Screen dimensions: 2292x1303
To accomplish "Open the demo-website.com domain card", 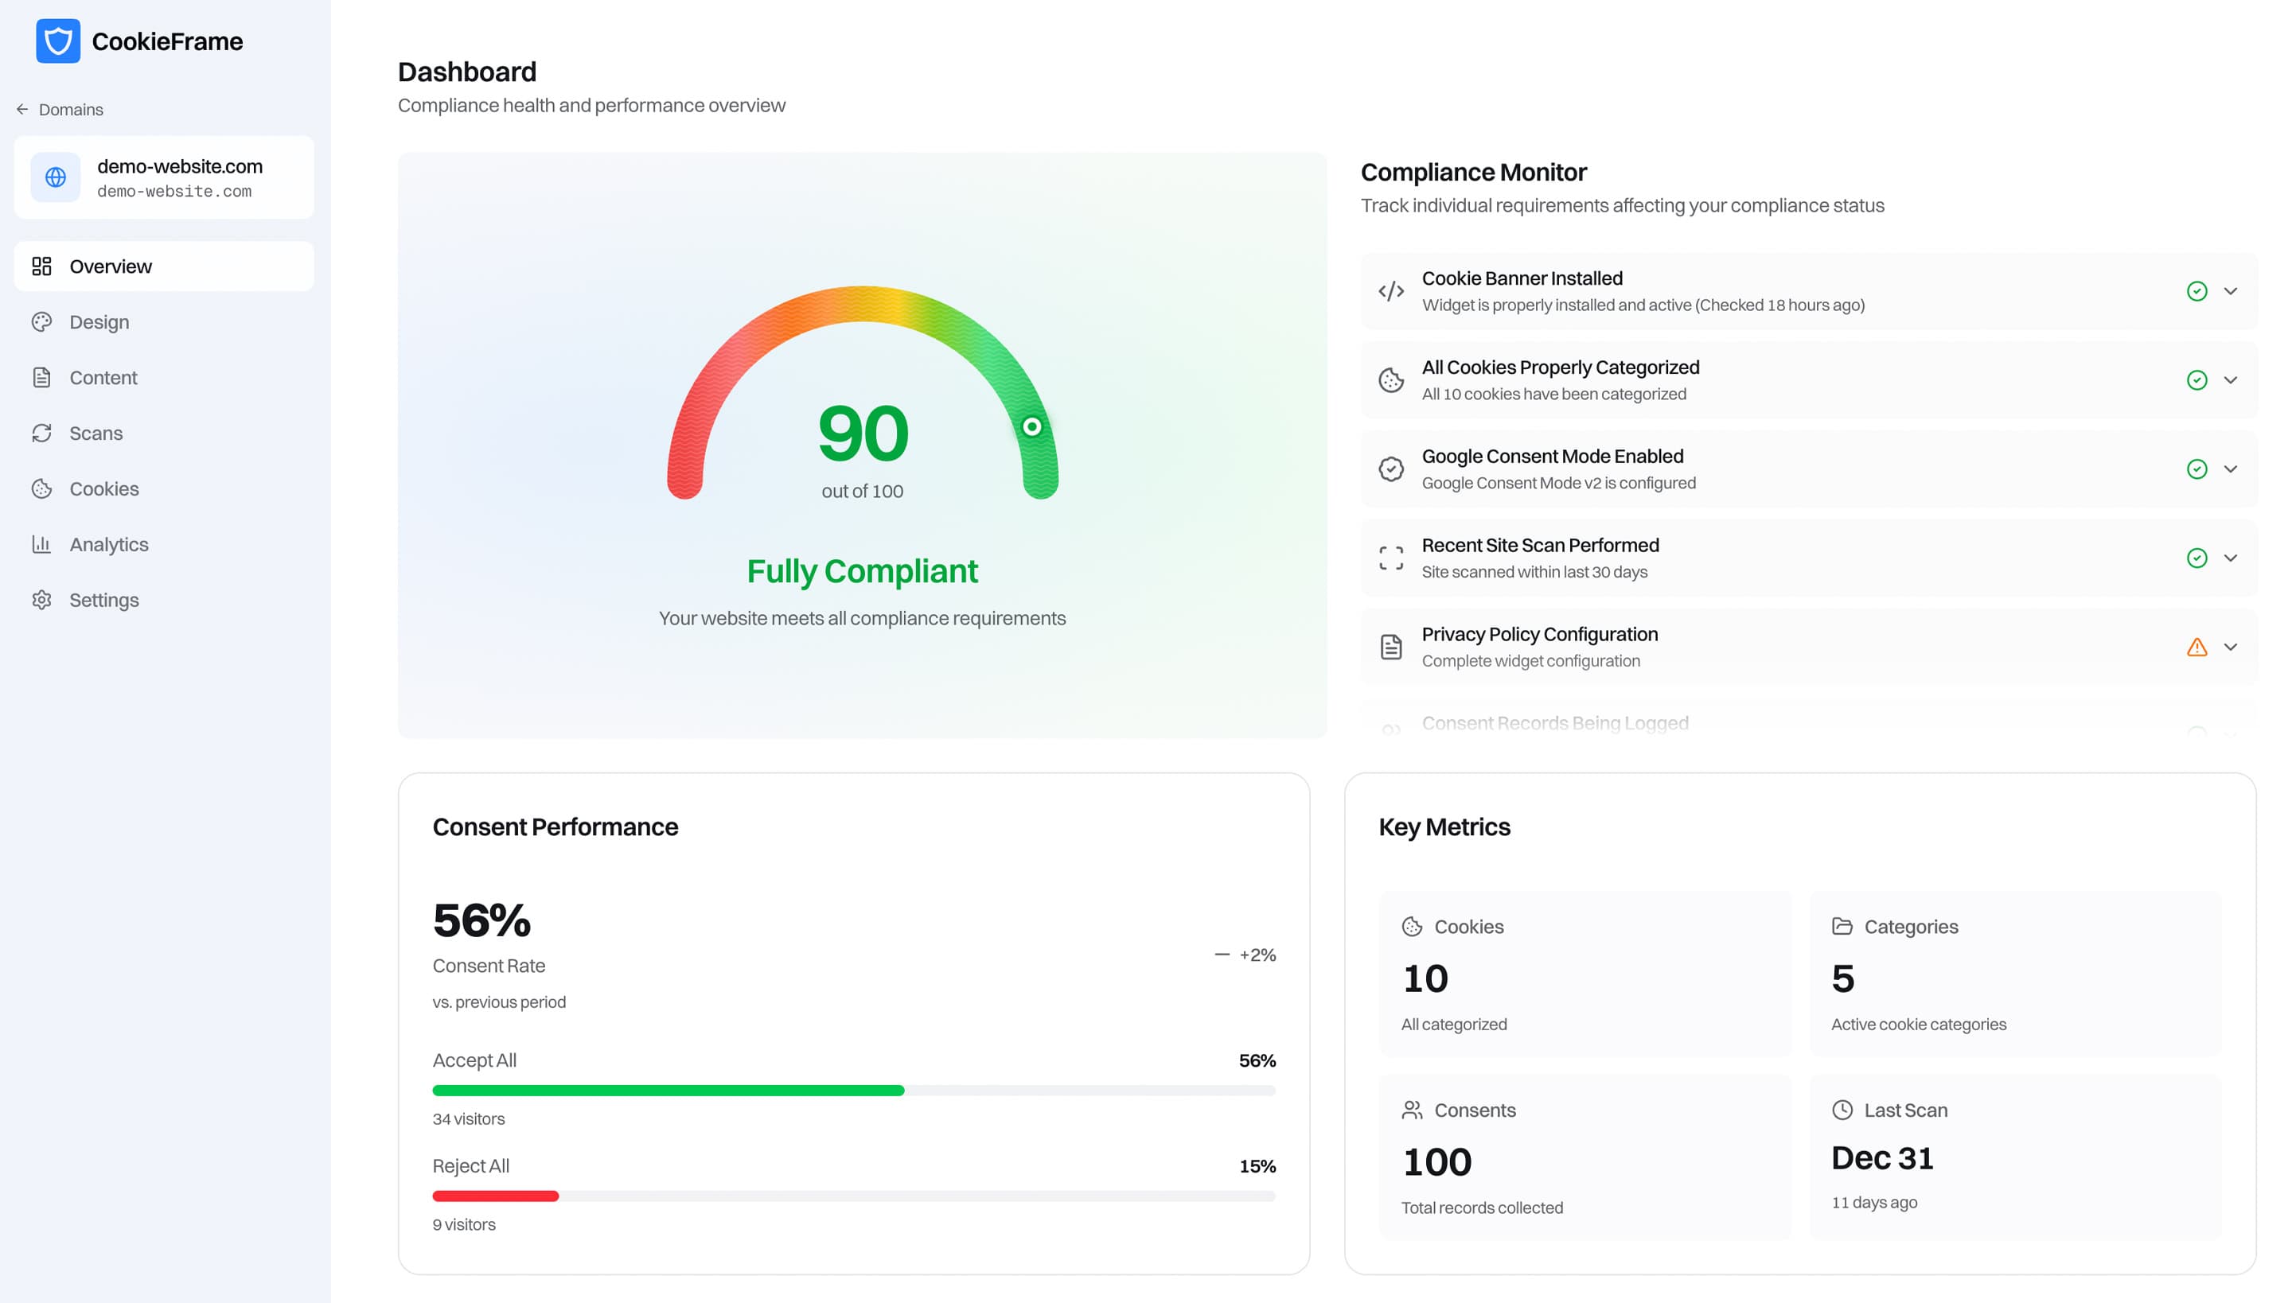I will point(164,177).
